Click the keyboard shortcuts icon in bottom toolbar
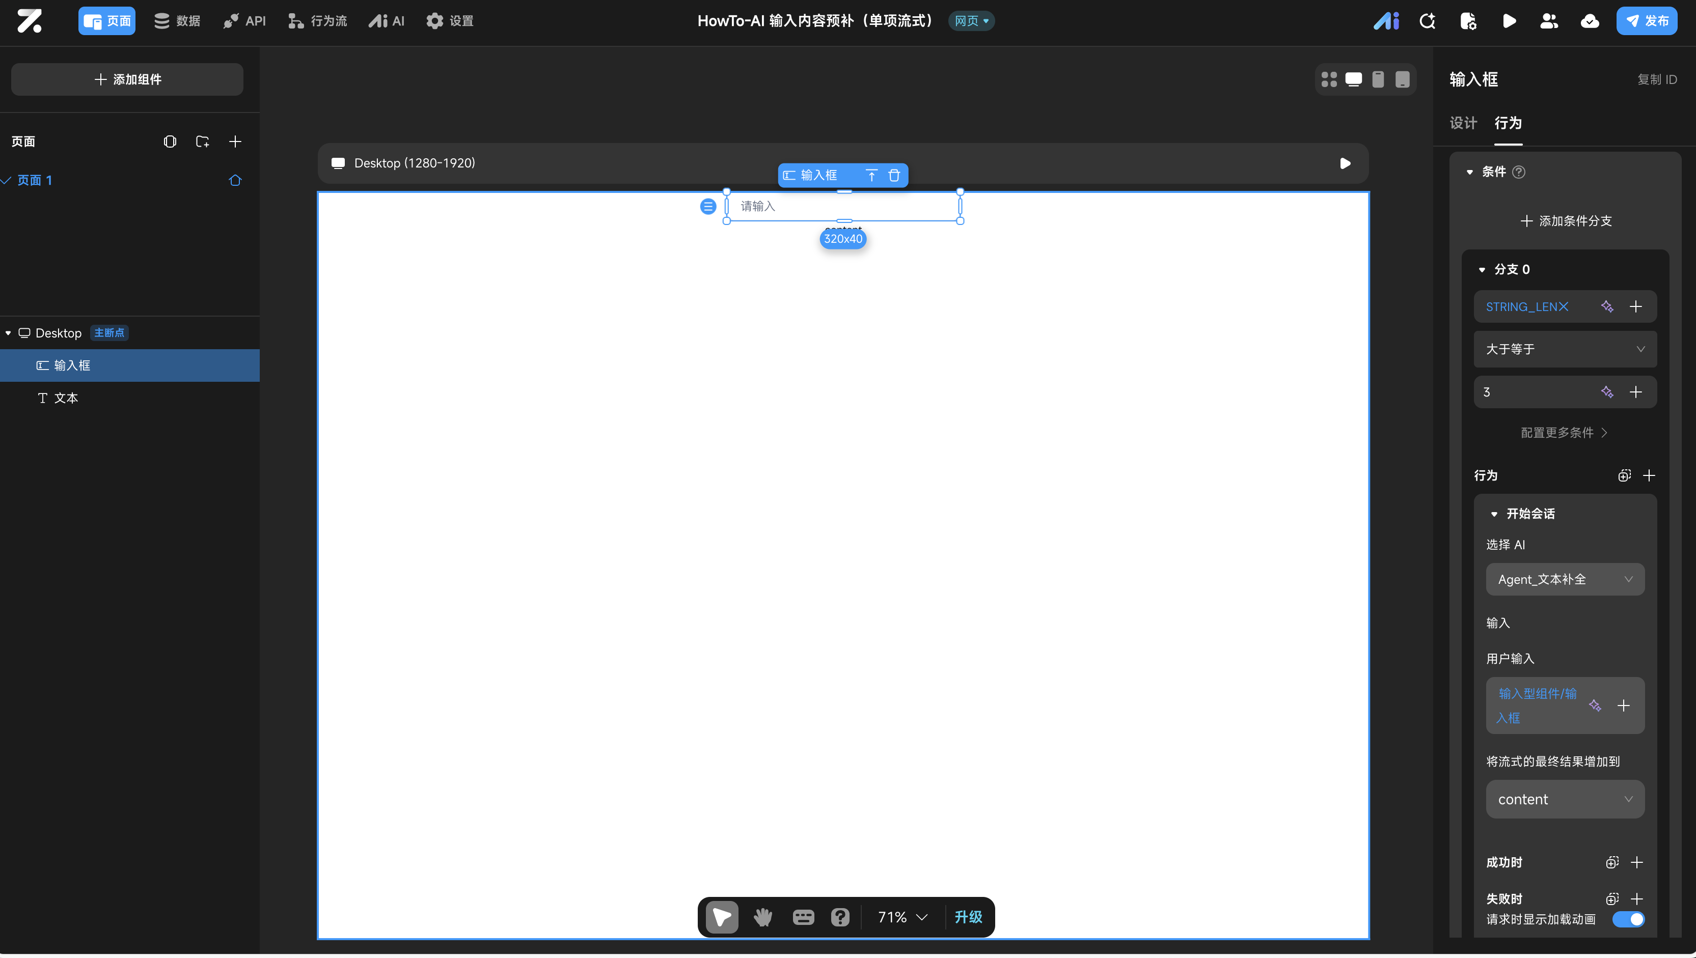This screenshot has height=958, width=1696. click(803, 917)
